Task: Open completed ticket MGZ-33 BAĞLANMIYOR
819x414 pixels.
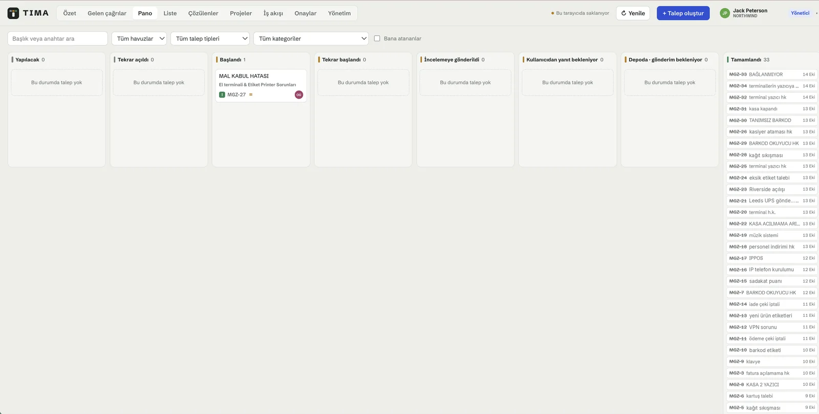Action: click(772, 75)
